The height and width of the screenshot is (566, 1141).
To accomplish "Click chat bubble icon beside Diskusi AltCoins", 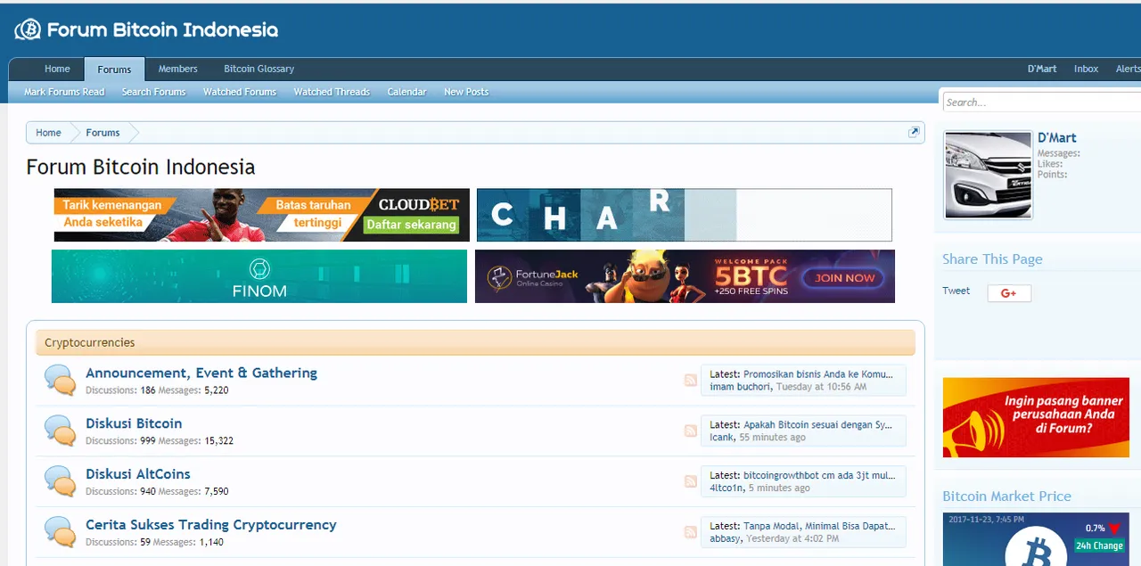I will click(60, 481).
